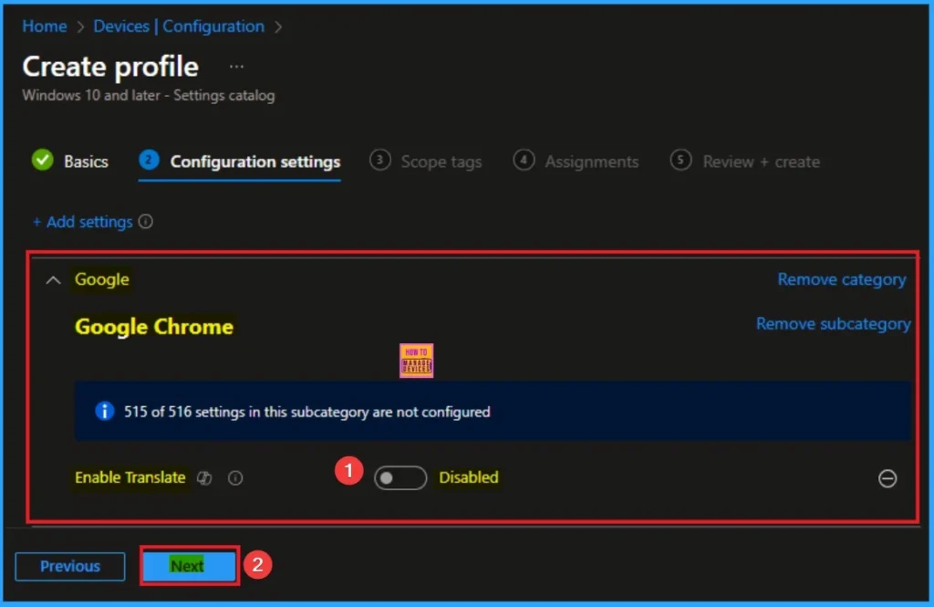
Task: Jump to Review + create step
Action: point(761,162)
